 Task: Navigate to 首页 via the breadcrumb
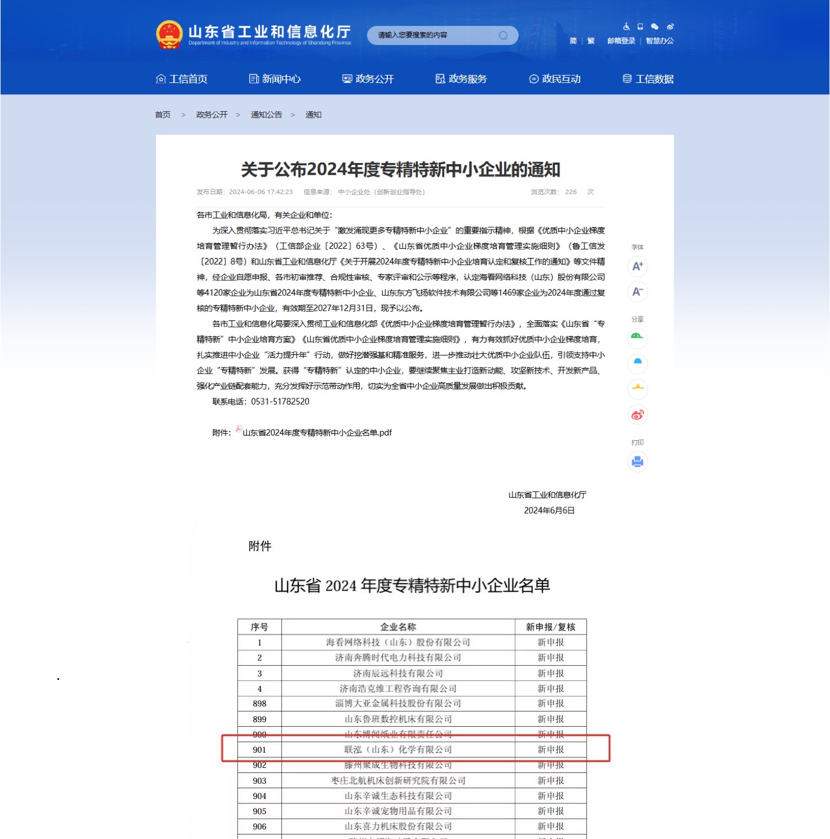pos(164,115)
